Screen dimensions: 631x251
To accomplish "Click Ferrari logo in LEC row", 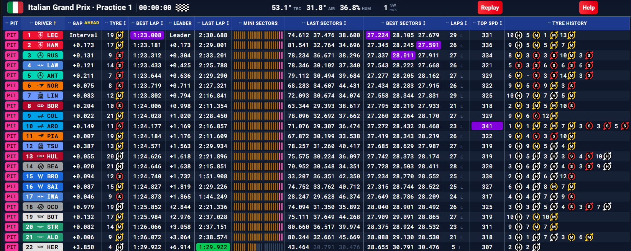I will 40,35.
